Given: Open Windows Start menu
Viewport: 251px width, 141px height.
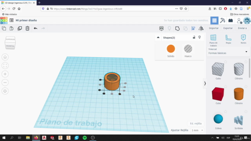Looking at the screenshot, I should (4, 137).
